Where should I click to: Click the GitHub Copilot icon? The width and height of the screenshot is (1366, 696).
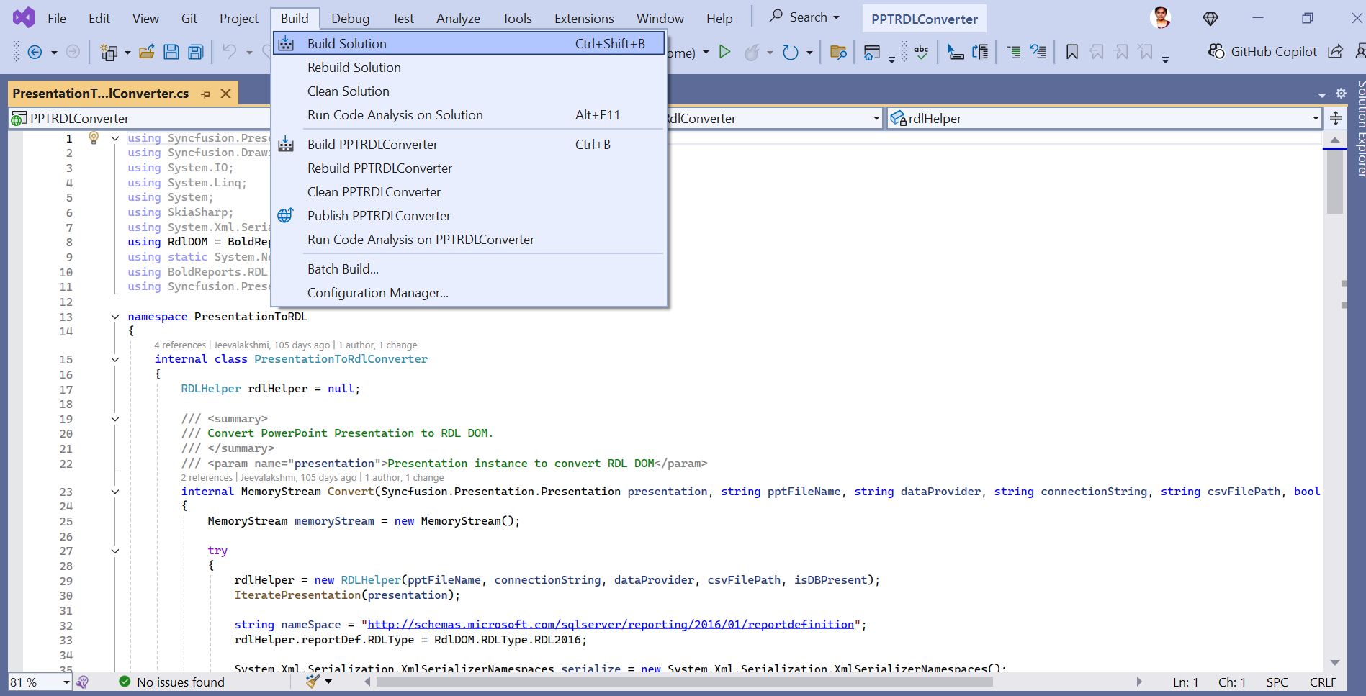[x=1216, y=52]
